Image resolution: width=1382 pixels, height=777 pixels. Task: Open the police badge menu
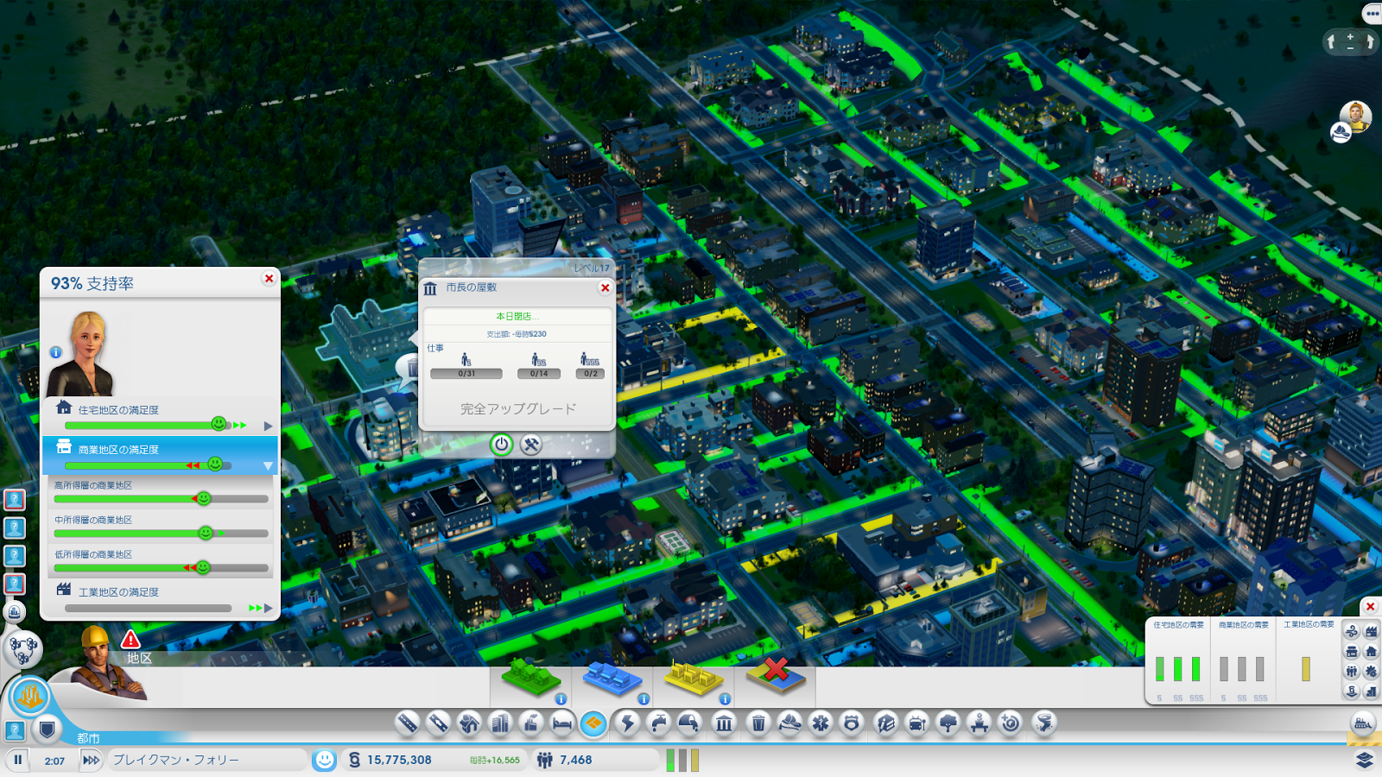[x=852, y=723]
